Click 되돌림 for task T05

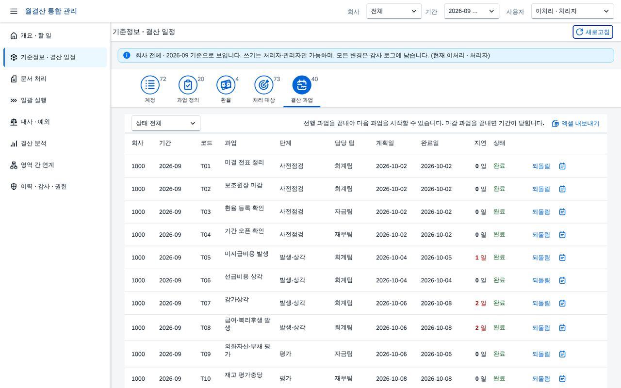541,257
